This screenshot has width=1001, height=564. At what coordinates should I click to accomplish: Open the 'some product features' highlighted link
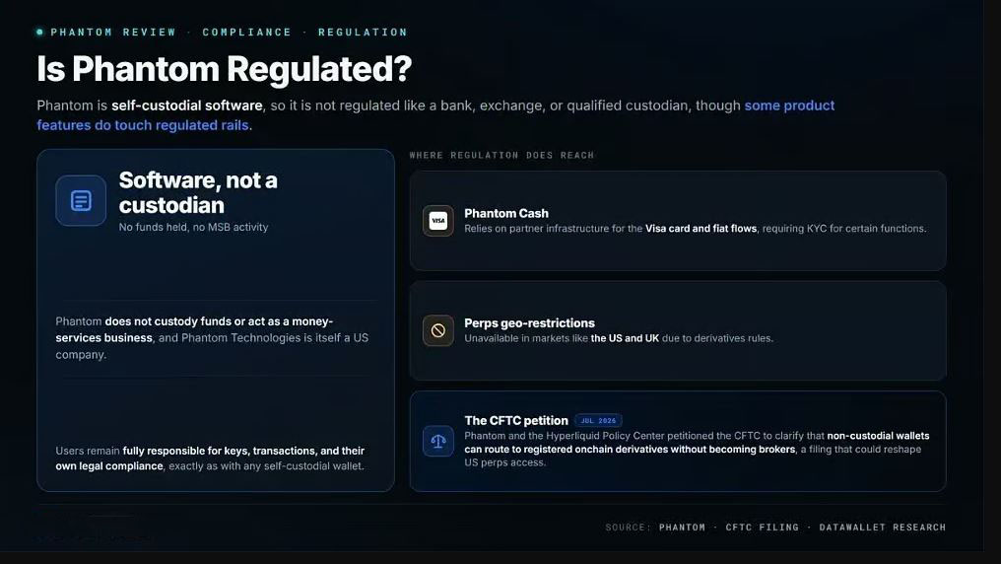coord(435,115)
